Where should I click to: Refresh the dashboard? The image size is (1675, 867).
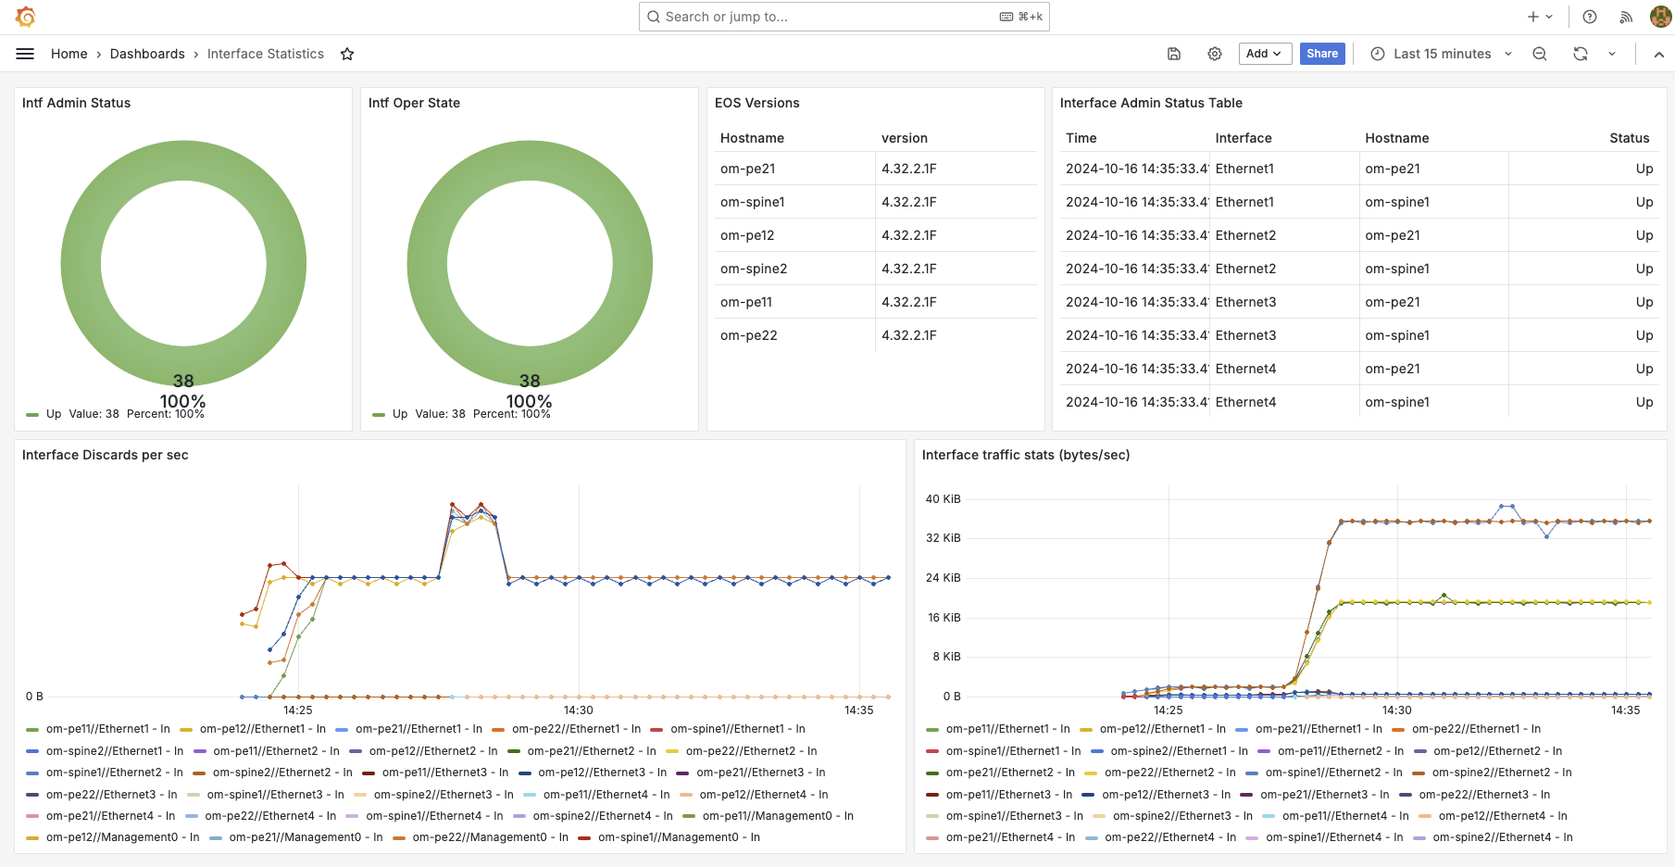click(1581, 54)
